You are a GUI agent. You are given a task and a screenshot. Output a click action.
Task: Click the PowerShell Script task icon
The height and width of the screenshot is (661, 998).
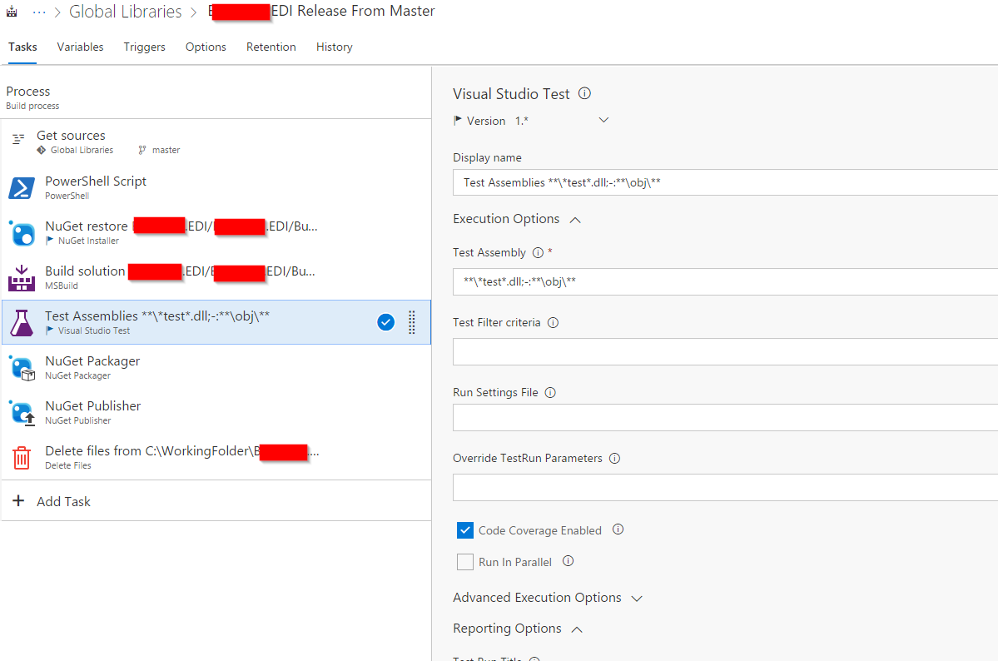tap(22, 188)
